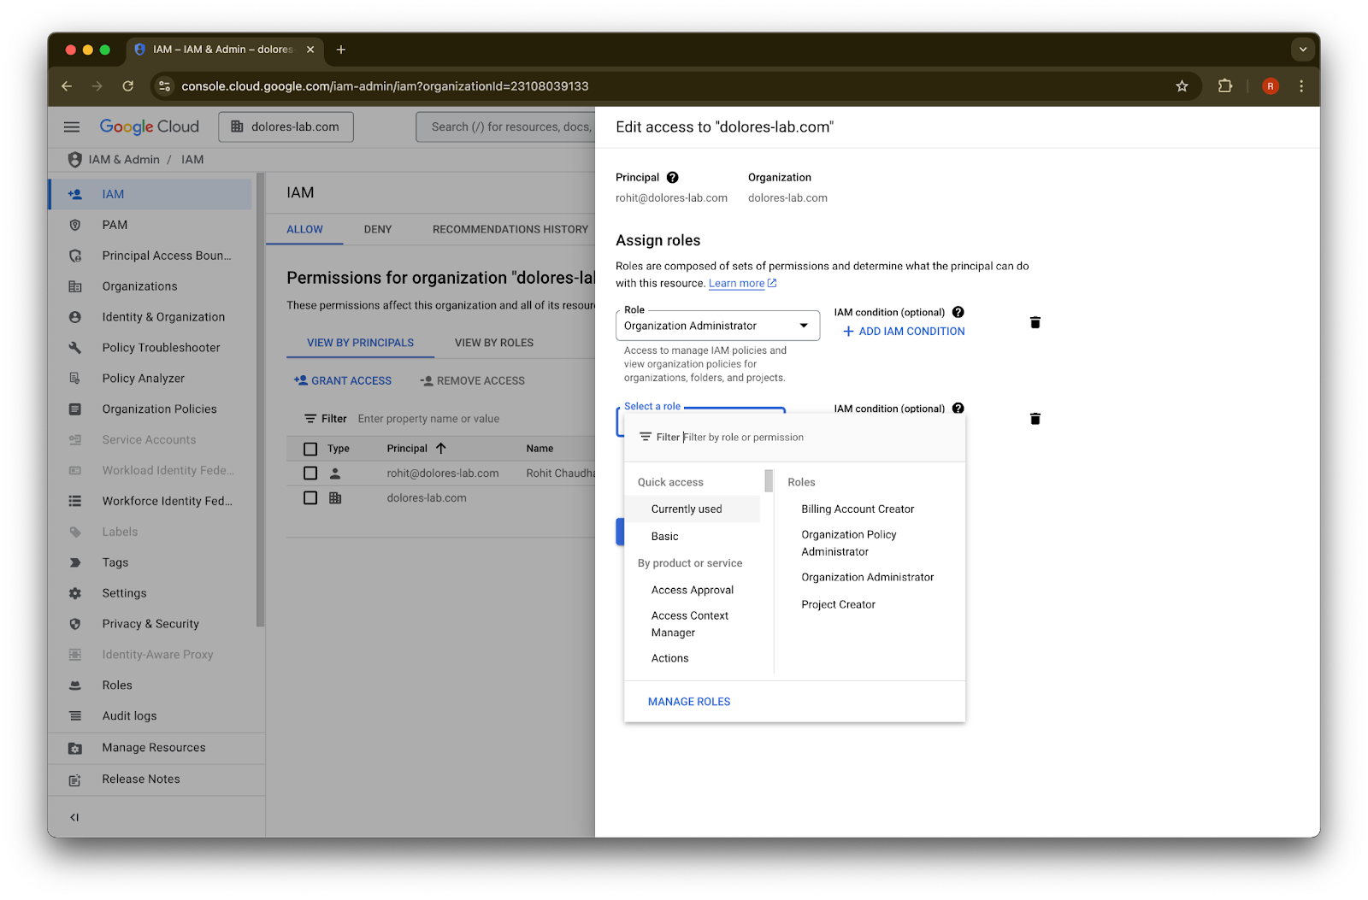Click the Organization Policies icon

click(75, 409)
